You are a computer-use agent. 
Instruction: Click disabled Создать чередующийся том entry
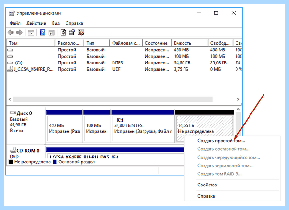[229, 158]
